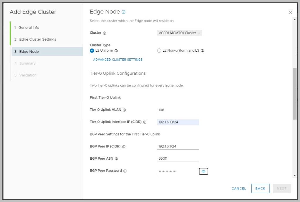Click info icon beside L2 Uniform option
The image size is (300, 202).
[116, 50]
